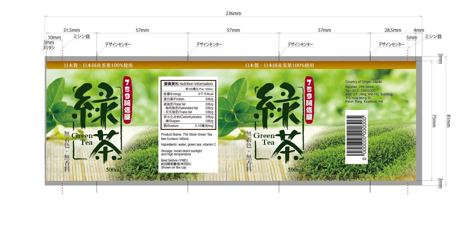Viewport: 467px width, 238px height.
Task: Select the 110 How Ming St. line
Action: click(359, 98)
